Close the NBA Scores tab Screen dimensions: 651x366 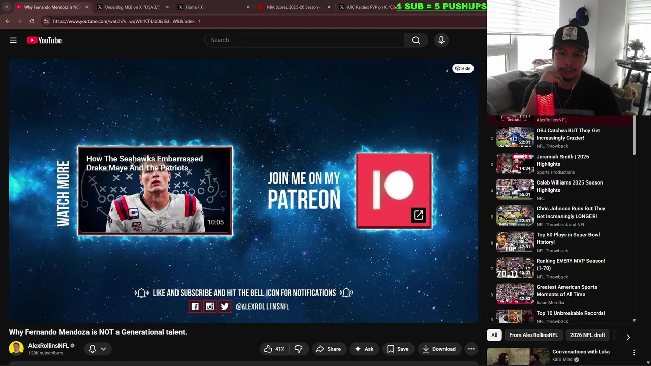coord(329,7)
